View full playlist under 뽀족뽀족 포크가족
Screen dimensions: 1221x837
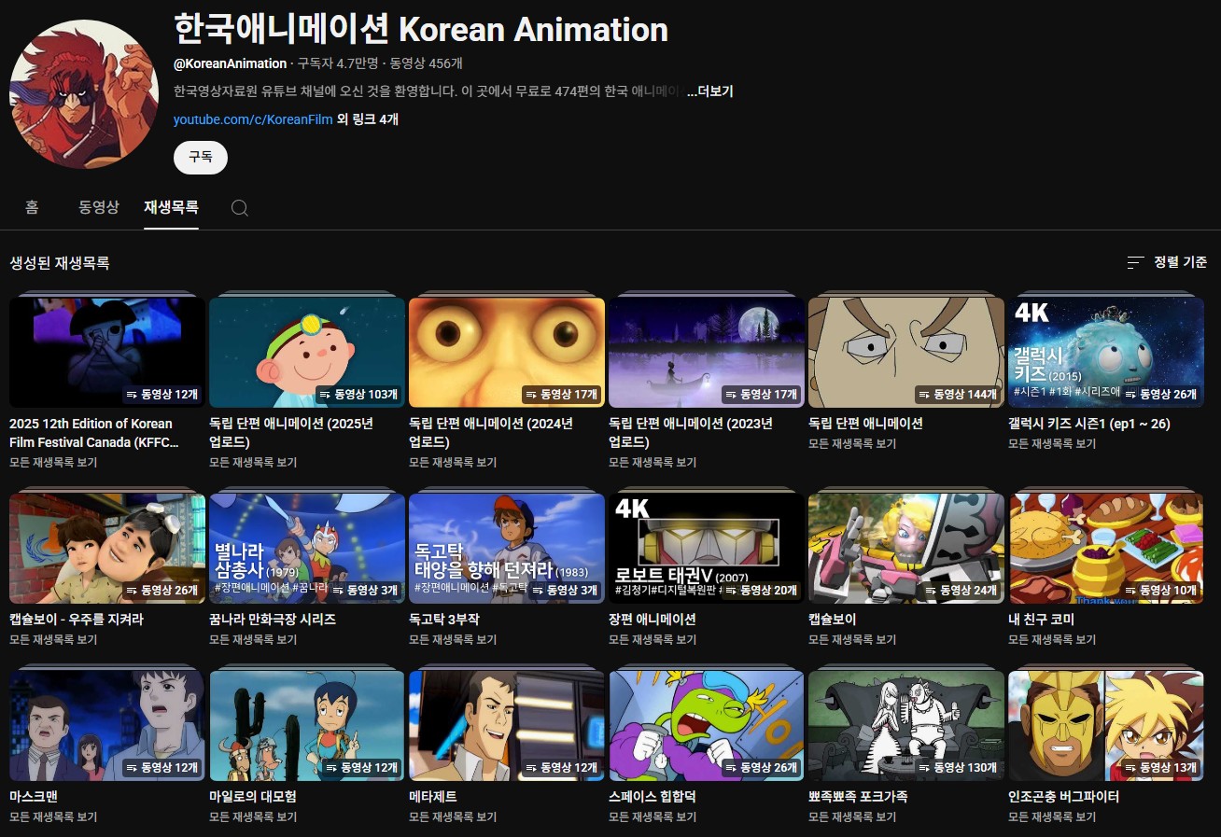point(852,816)
